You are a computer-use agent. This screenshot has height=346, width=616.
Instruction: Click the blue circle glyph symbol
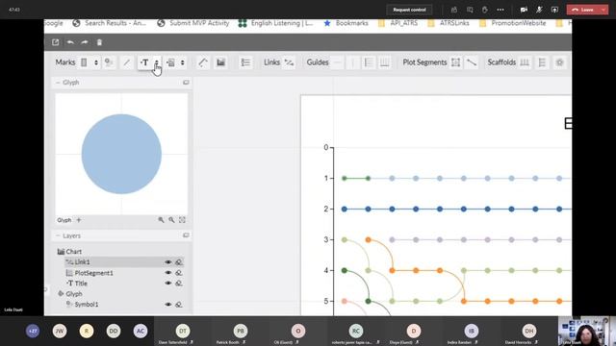tap(121, 154)
